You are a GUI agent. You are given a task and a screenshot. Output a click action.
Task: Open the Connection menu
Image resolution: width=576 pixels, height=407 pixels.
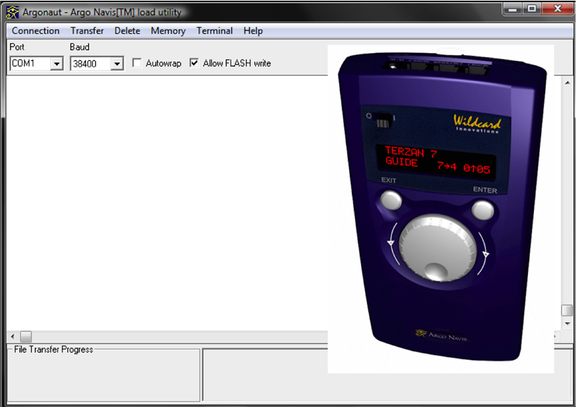(36, 31)
